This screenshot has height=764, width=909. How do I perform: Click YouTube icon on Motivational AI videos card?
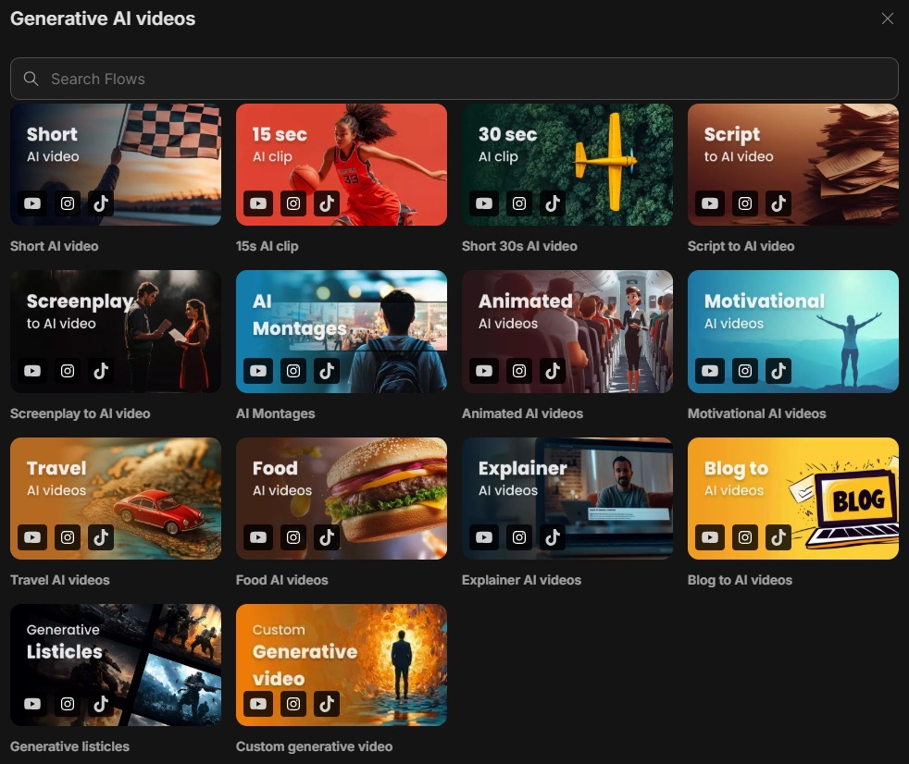[x=710, y=371]
